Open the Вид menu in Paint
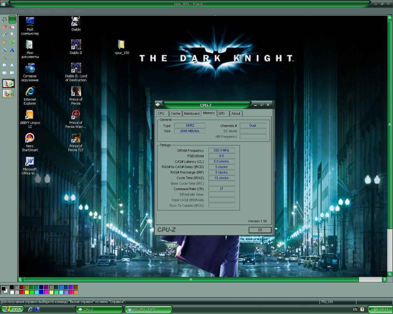The height and width of the screenshot is (314, 393). click(31, 11)
